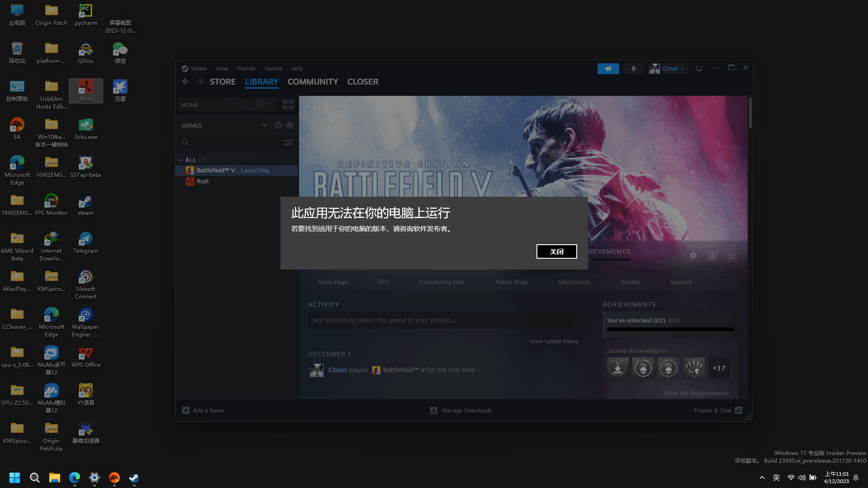Image resolution: width=868 pixels, height=488 pixels.
Task: Open collections grid view icon next to HOME
Action: [288, 104]
